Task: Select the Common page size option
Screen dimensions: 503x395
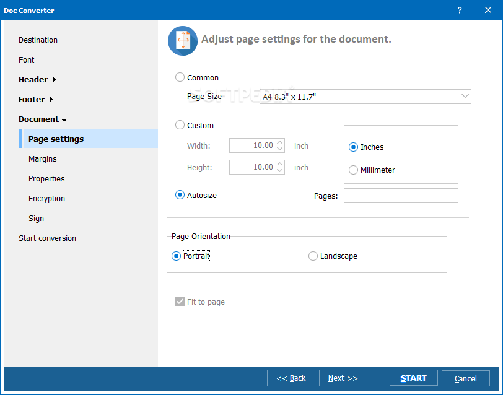Action: [x=180, y=77]
